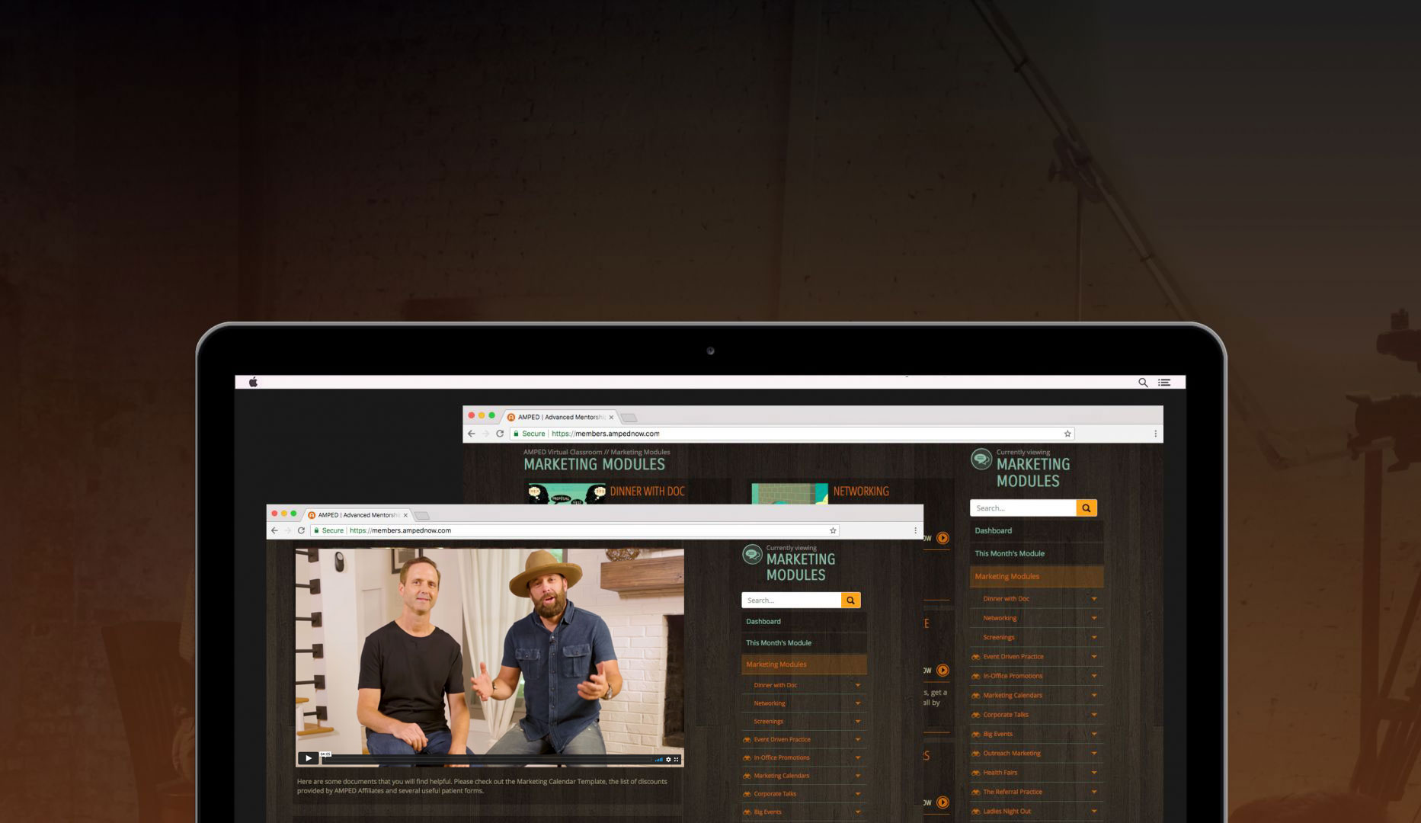Click orange search button in back window
The width and height of the screenshot is (1421, 823).
(1087, 508)
